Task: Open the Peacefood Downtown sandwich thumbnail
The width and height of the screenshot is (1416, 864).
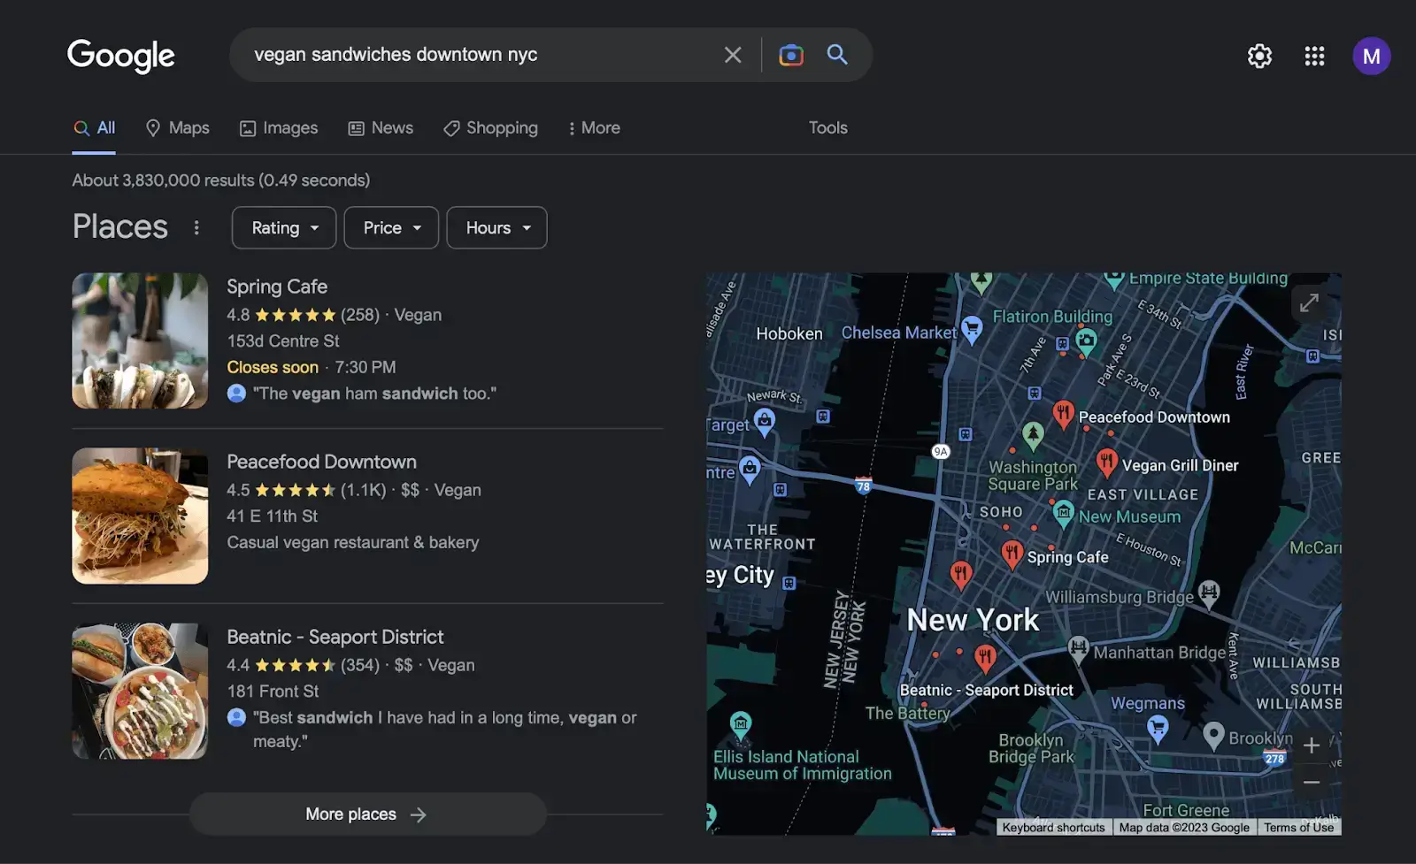Action: tap(140, 516)
